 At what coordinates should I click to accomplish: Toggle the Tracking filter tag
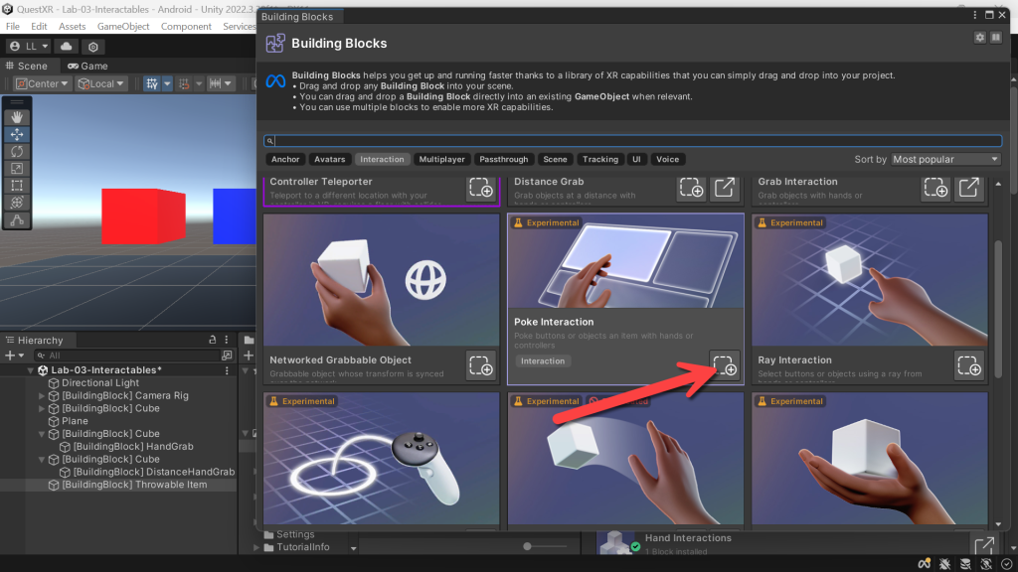point(599,160)
